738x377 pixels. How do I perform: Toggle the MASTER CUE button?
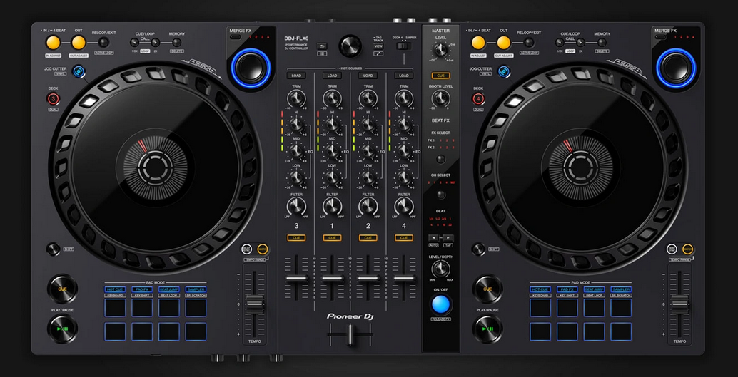[x=440, y=76]
